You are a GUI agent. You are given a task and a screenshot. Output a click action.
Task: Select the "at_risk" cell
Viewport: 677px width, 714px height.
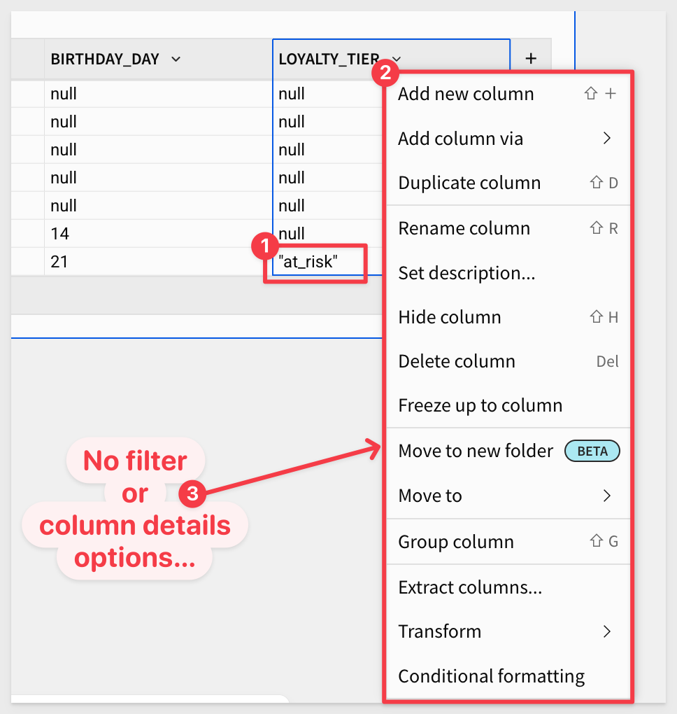tap(318, 262)
